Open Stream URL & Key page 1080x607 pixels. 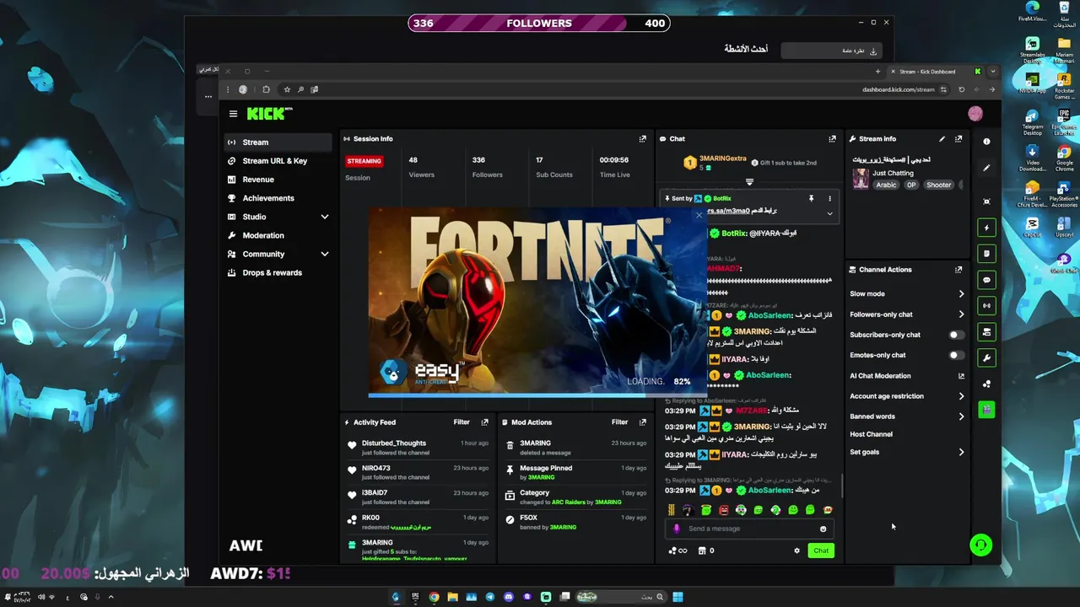278,161
